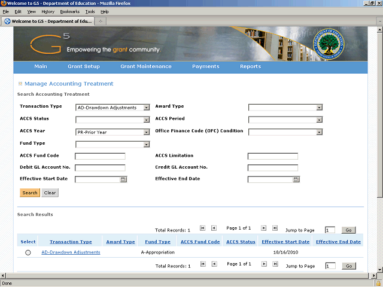Open the Main navigation menu
The height and width of the screenshot is (287, 383).
pos(41,66)
